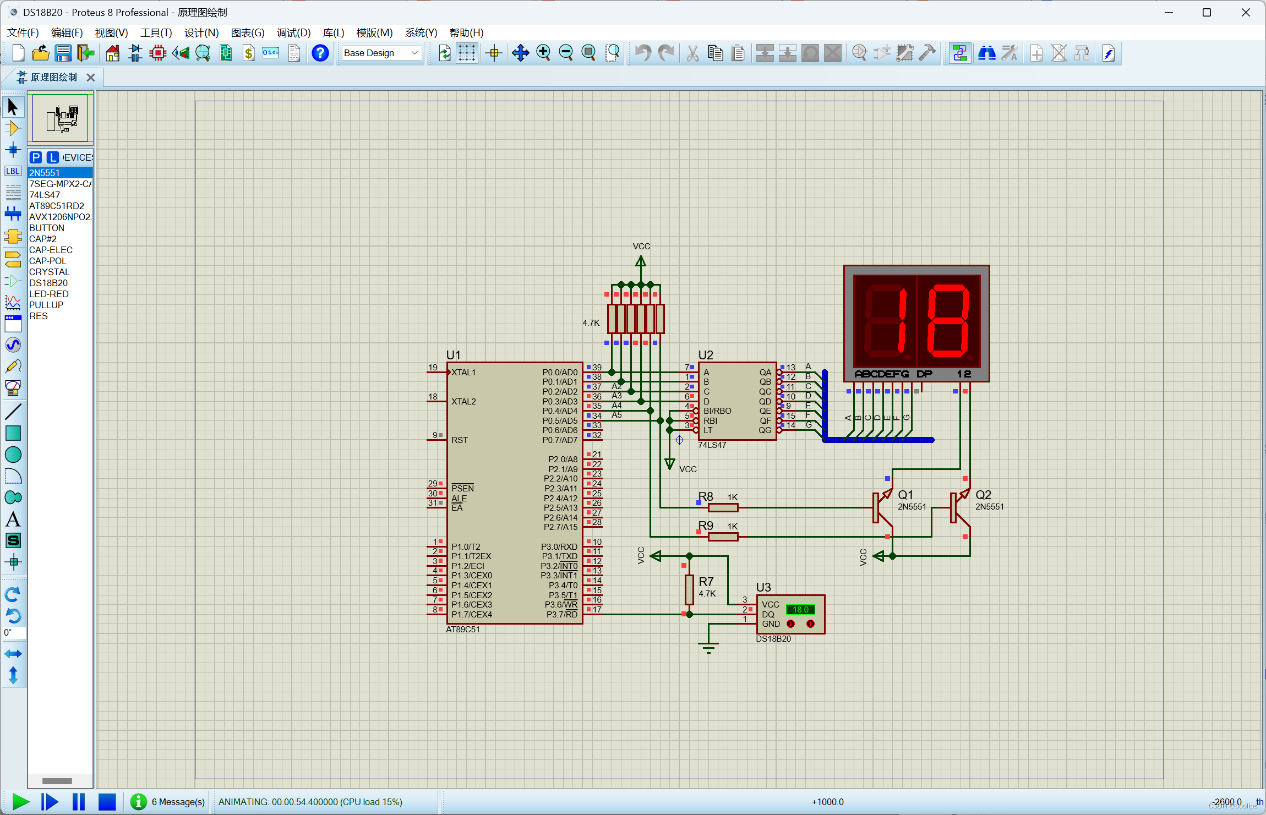
Task: Click the P pick devices button
Action: tap(36, 157)
